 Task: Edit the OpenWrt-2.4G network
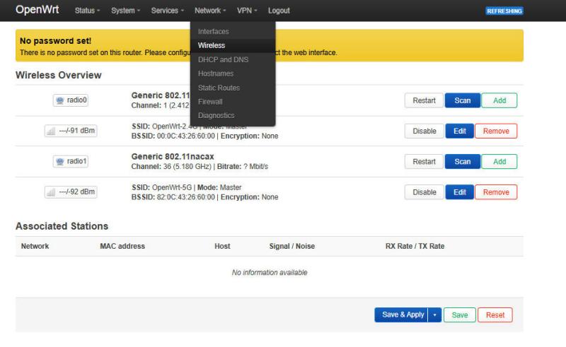pos(459,131)
